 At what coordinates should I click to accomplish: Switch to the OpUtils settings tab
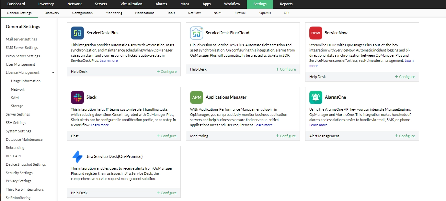point(265,13)
